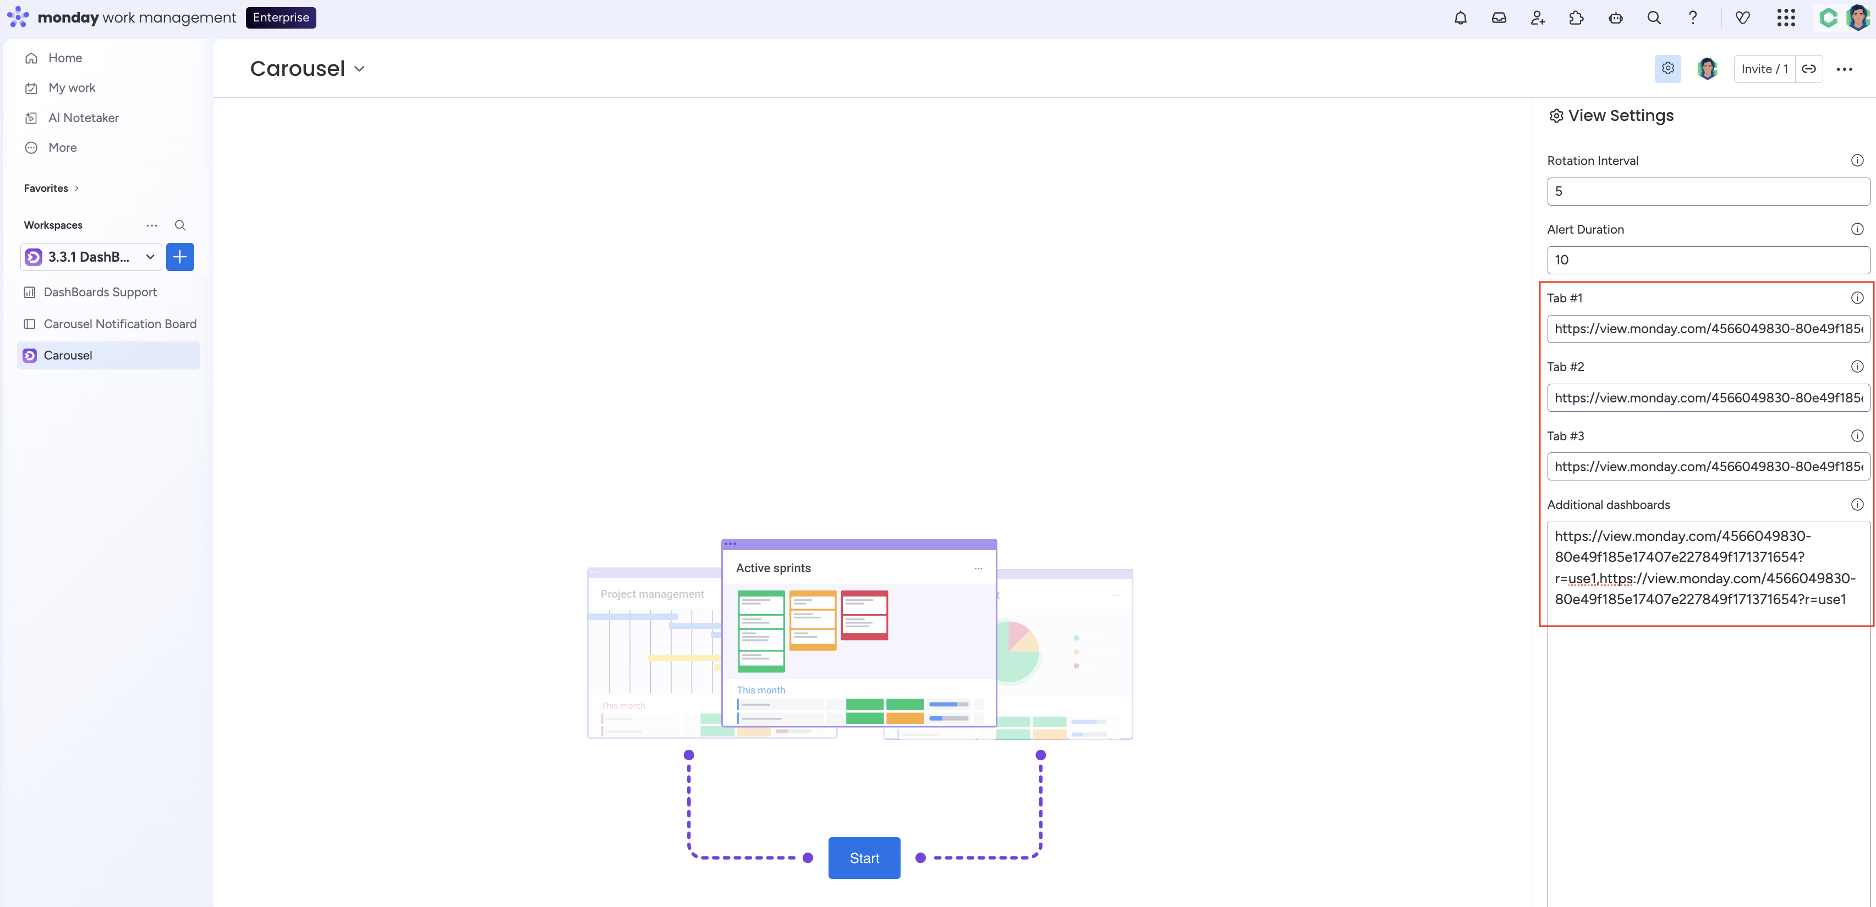Open the products switcher grid icon

1786,18
